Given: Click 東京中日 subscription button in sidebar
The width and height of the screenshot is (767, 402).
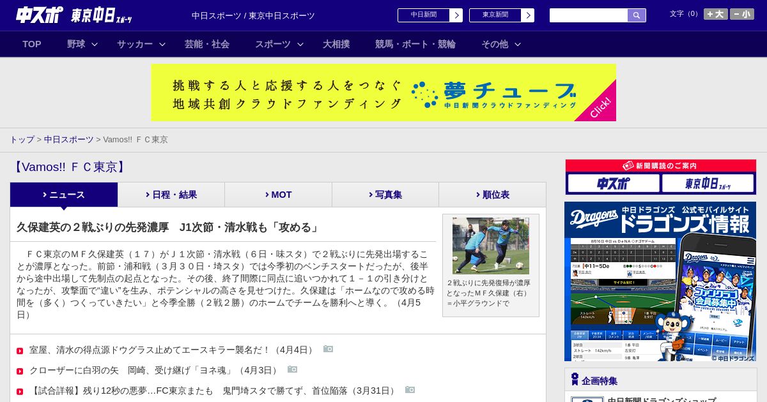Looking at the screenshot, I should click(708, 183).
